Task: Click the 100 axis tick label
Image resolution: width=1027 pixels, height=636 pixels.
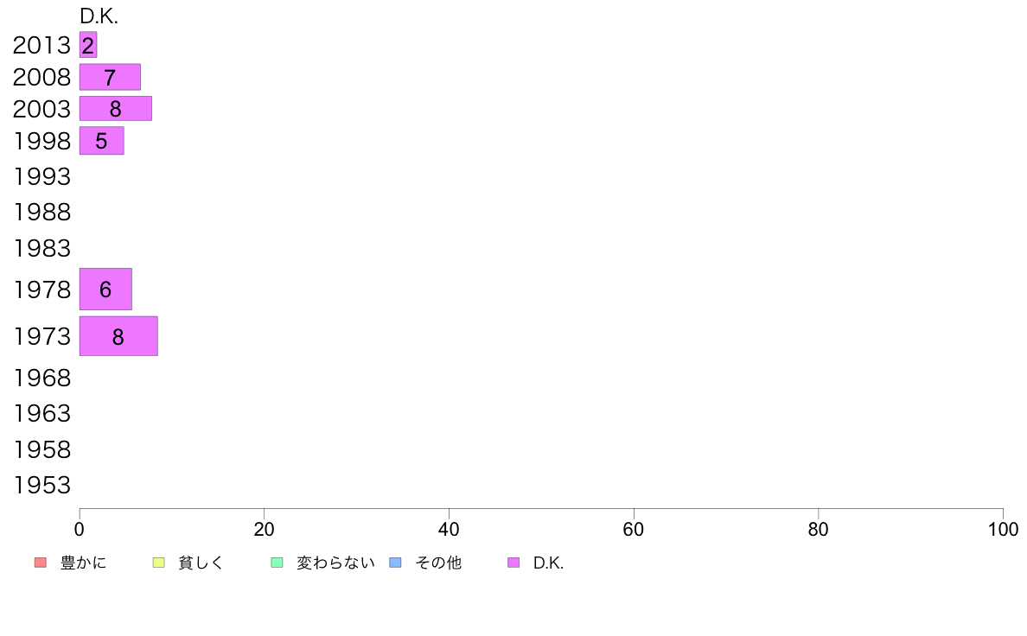Action: tap(1003, 529)
